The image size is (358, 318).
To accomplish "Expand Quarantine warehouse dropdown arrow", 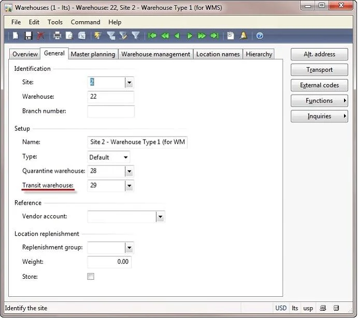I will (129, 171).
